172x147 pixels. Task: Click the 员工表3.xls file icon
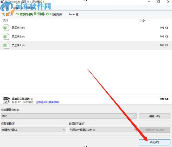tap(6, 45)
